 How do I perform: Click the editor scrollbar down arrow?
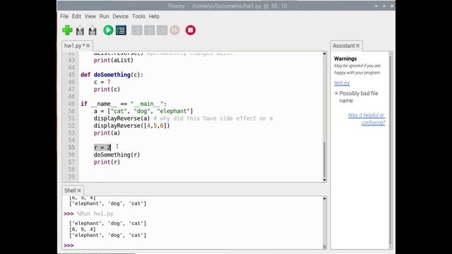324,180
